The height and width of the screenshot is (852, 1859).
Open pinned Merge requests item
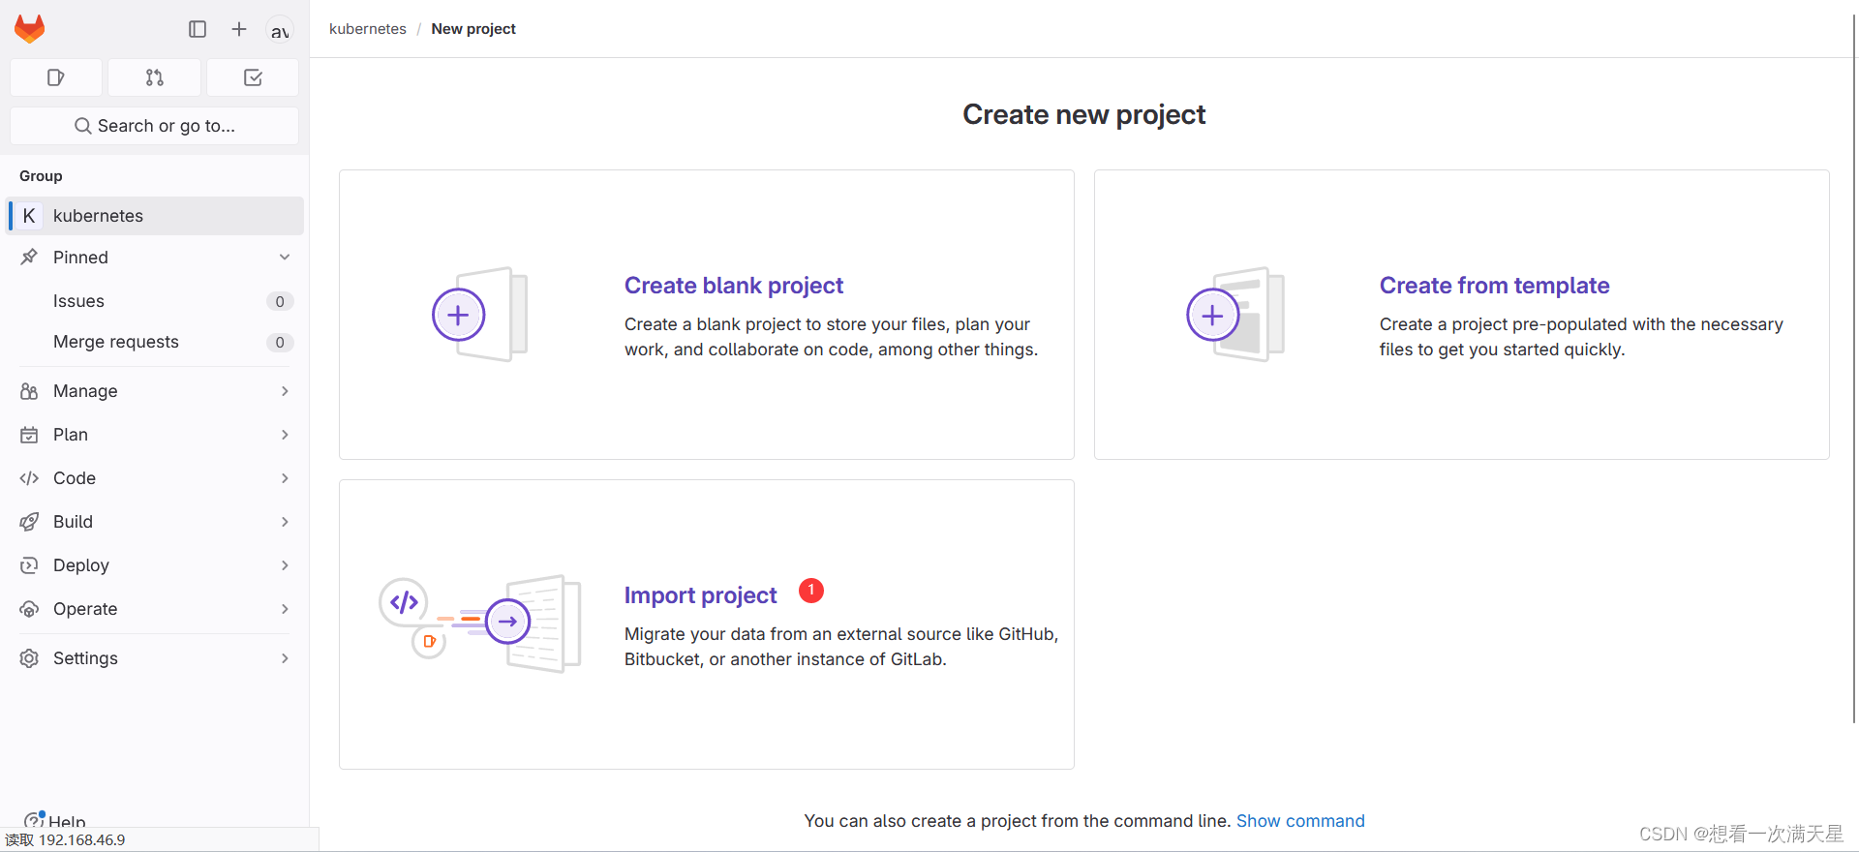[155, 342]
